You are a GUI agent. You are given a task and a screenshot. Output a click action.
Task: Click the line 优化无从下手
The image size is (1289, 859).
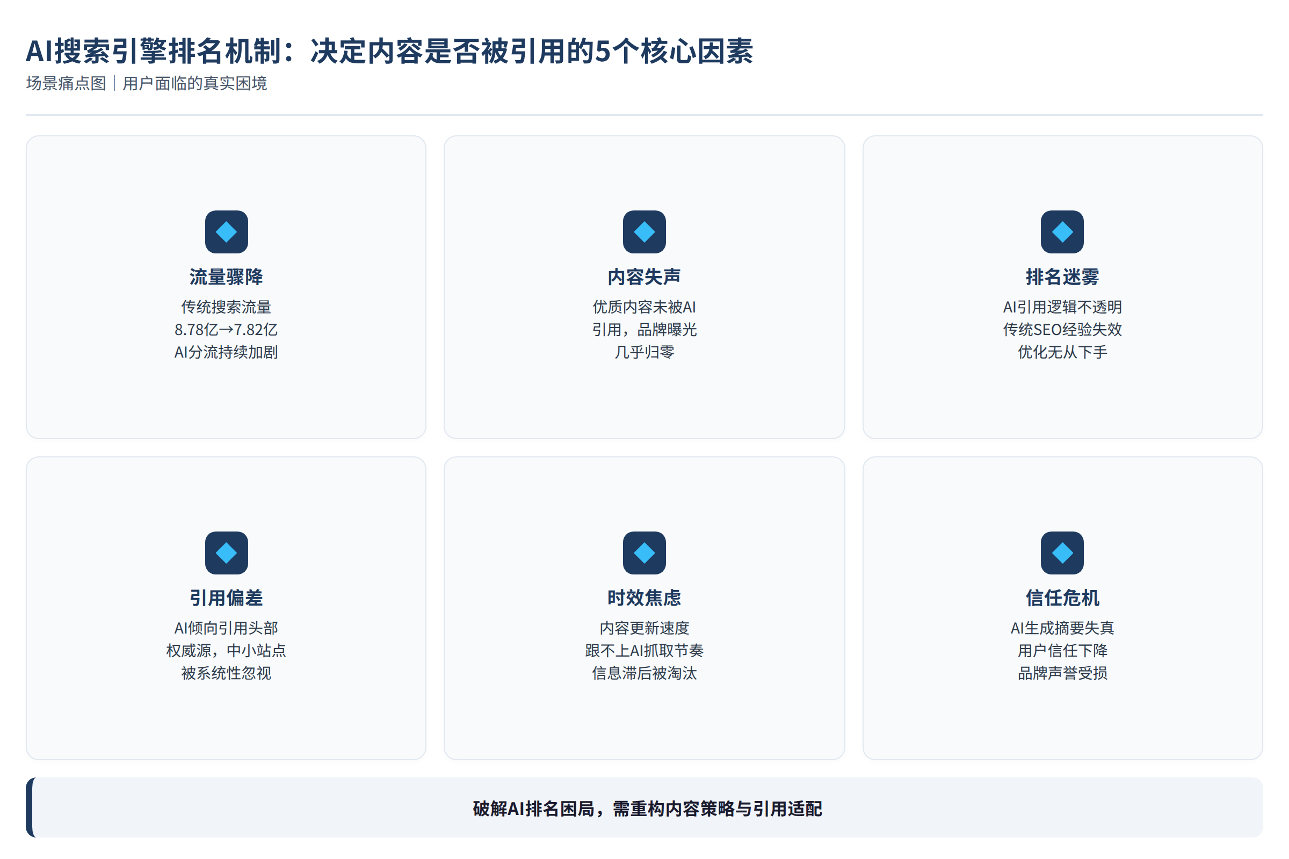1062,352
